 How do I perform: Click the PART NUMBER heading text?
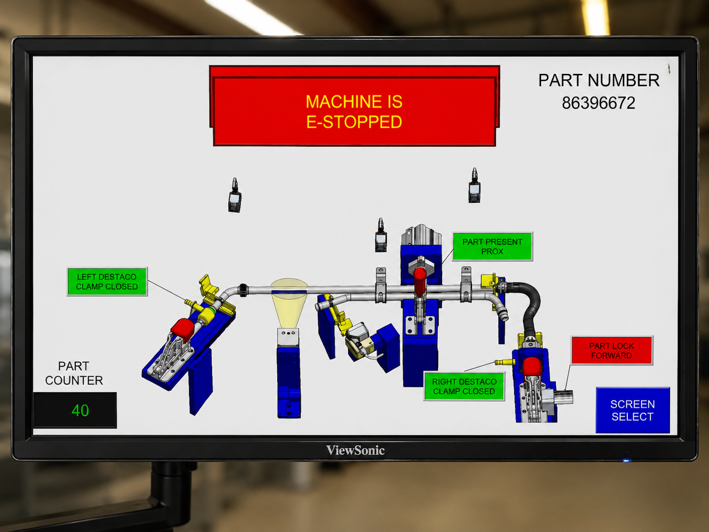[x=599, y=80]
